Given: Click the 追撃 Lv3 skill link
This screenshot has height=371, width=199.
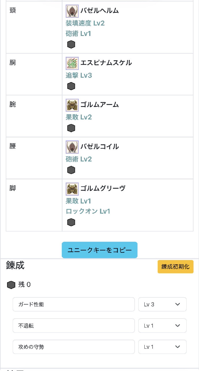Looking at the screenshot, I should pos(79,76).
